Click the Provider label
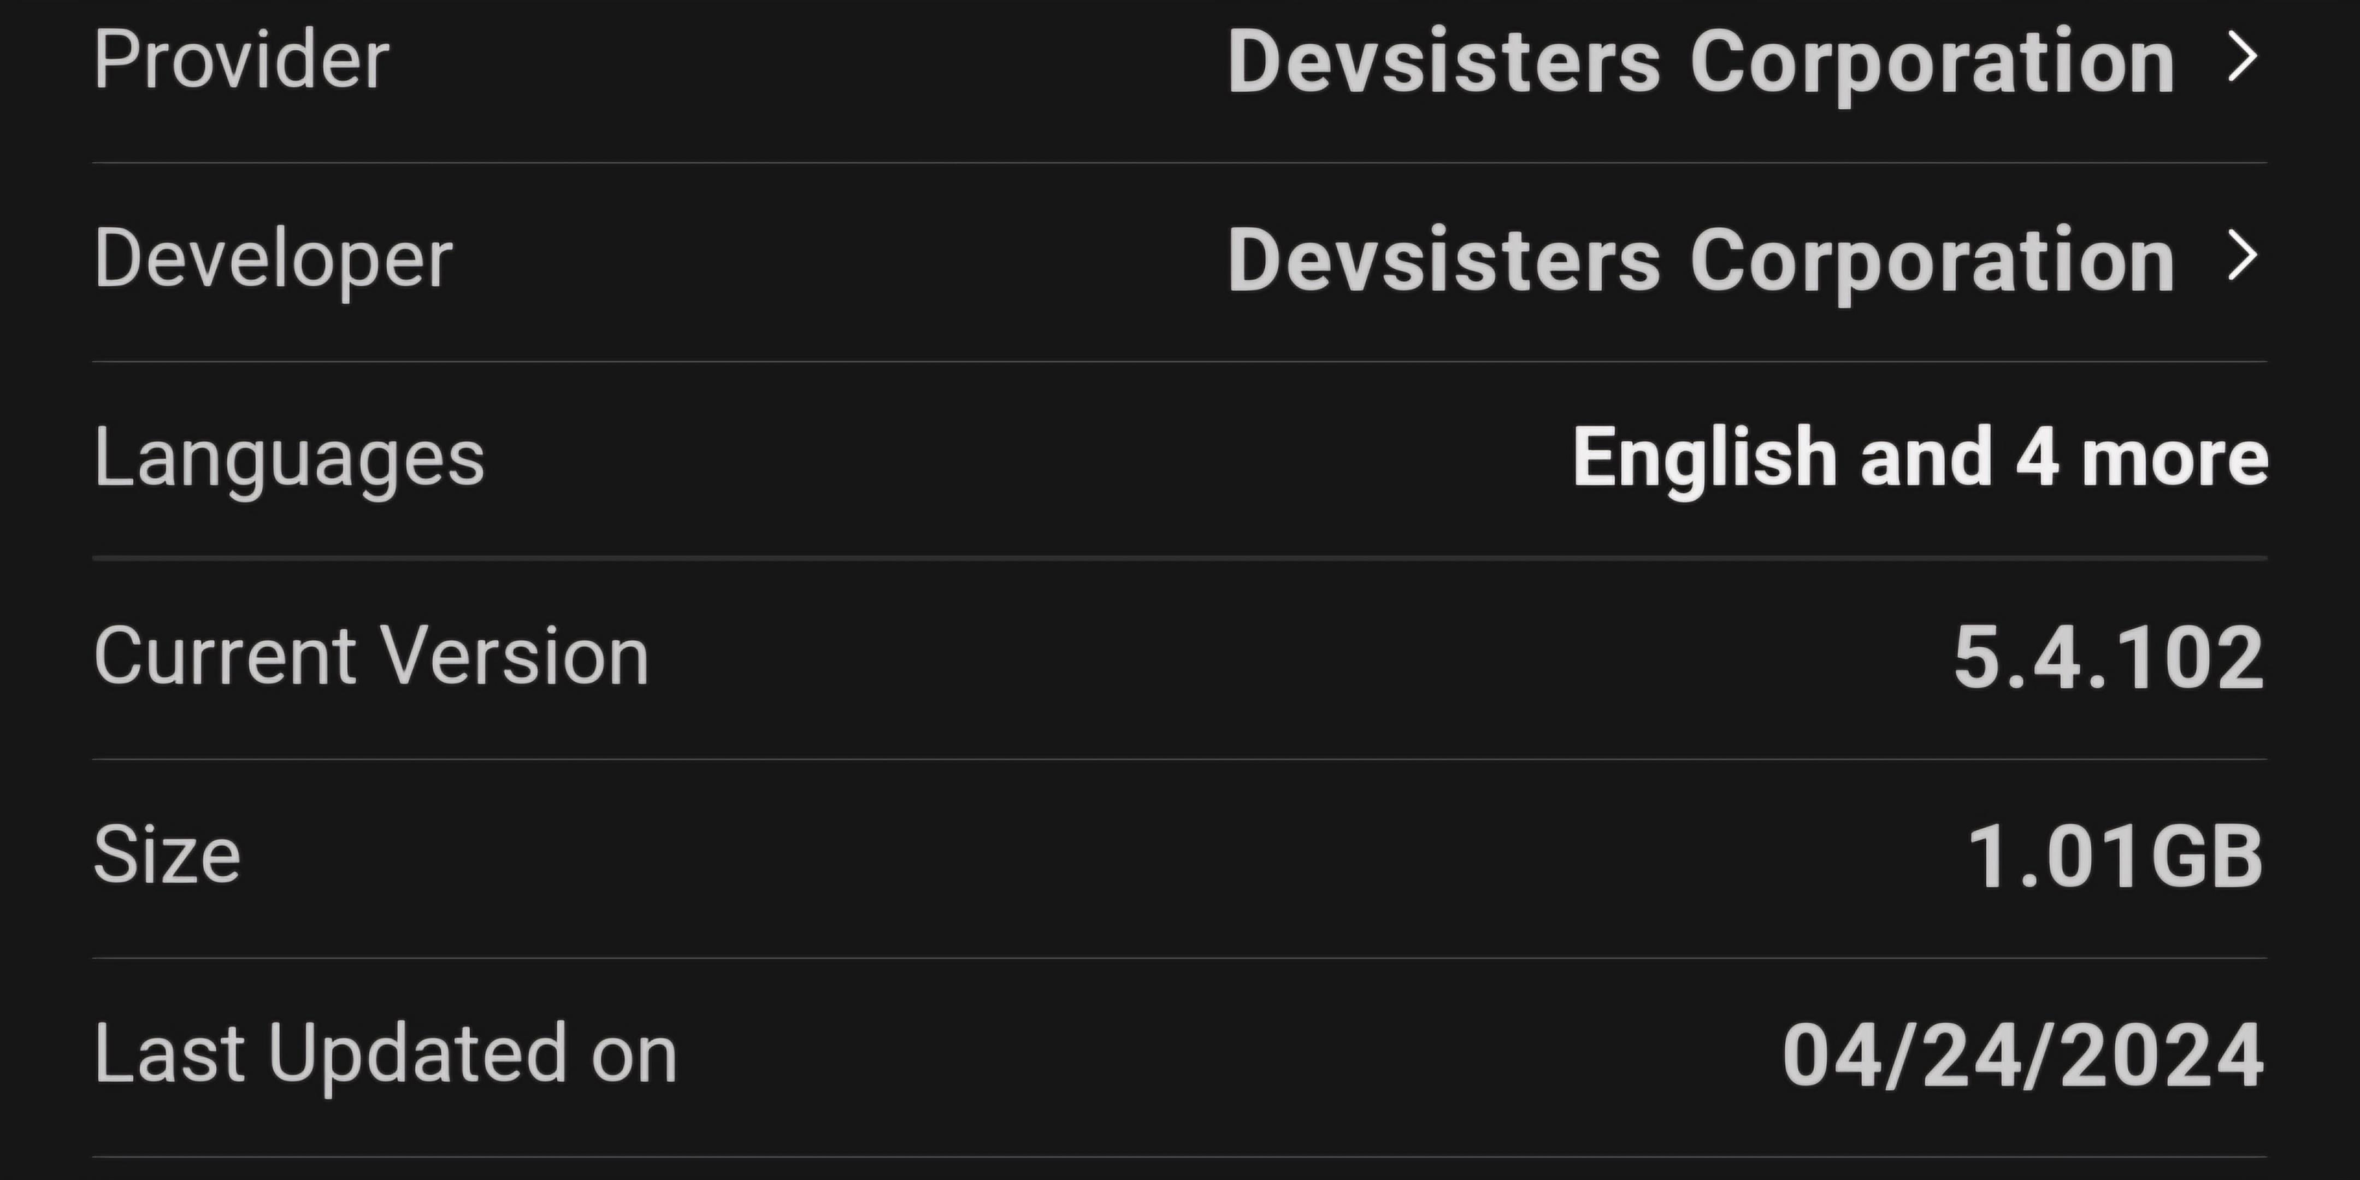 click(242, 61)
